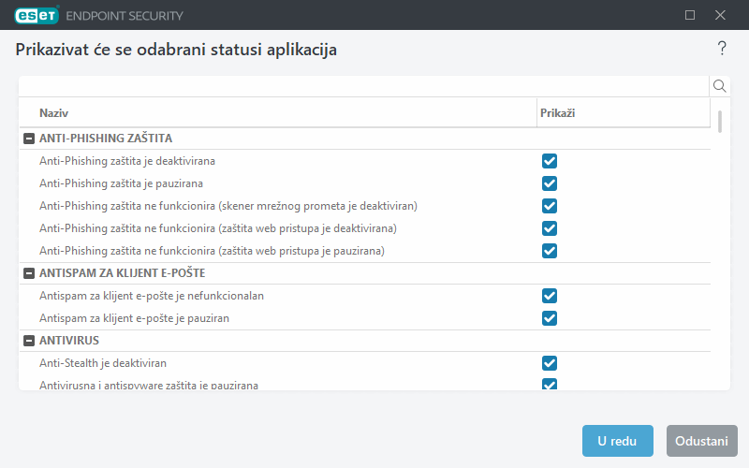Uncheck "Antispam za klijent e-pošte je pauziran"
Viewport: 749px width, 468px height.
click(550, 318)
